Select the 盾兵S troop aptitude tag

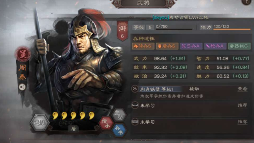(x=167, y=46)
